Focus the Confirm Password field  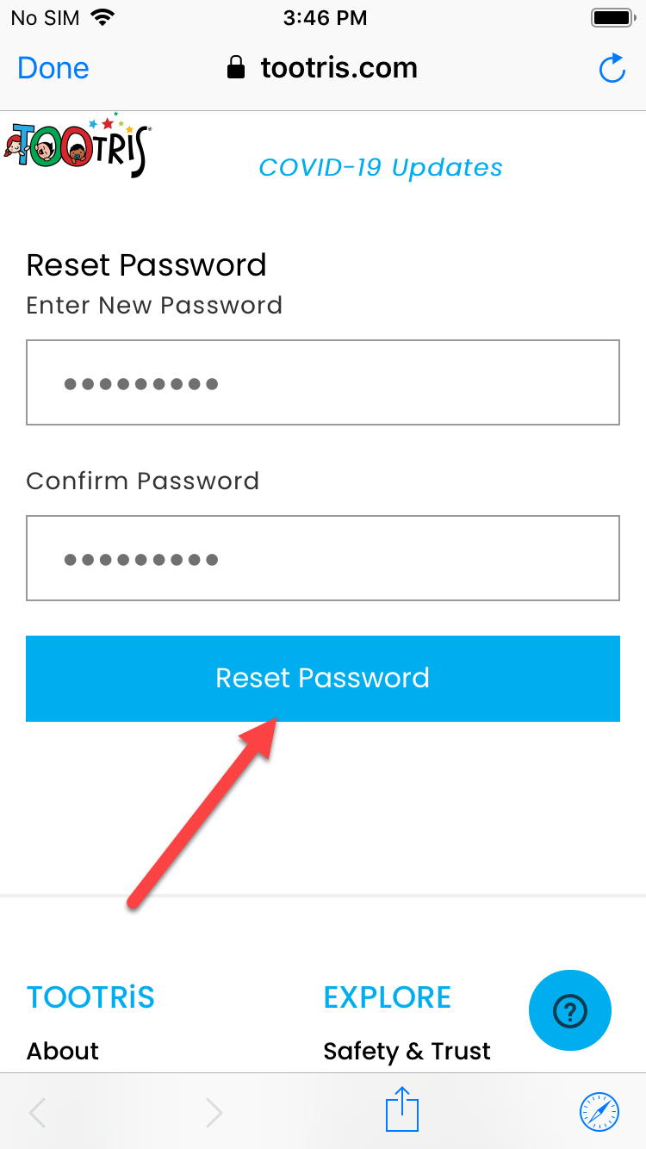click(323, 558)
